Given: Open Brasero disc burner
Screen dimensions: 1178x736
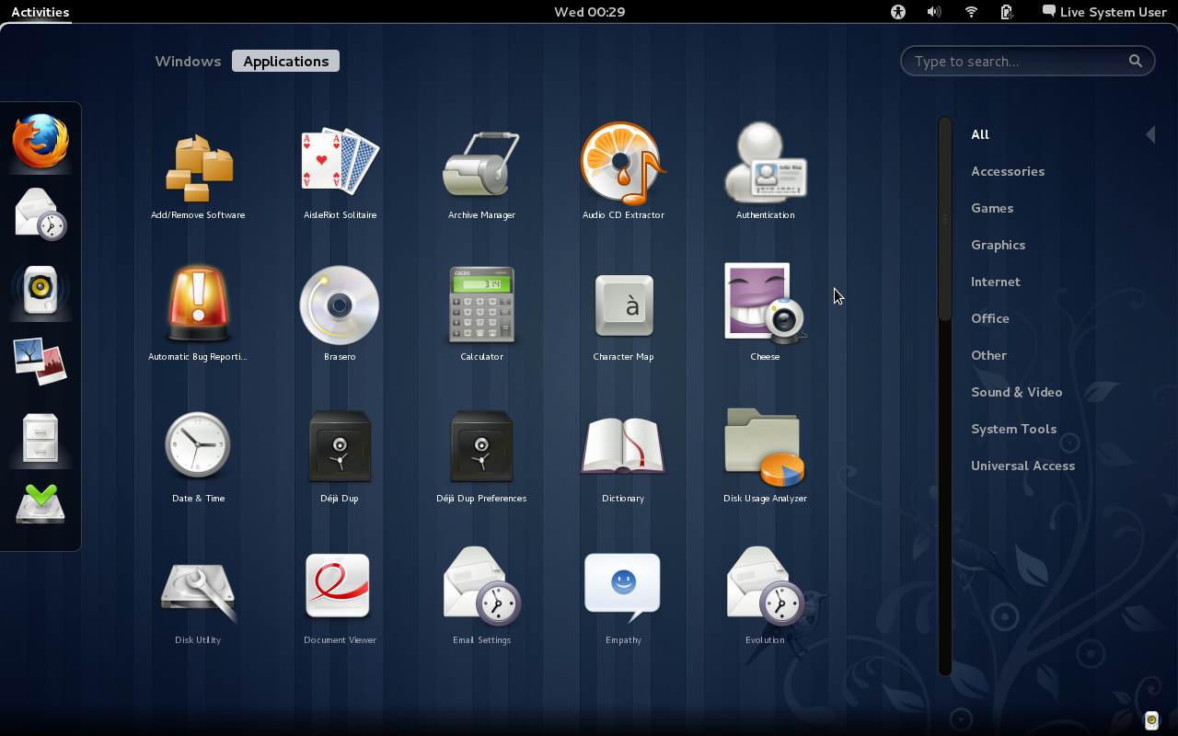Looking at the screenshot, I should pyautogui.click(x=339, y=304).
